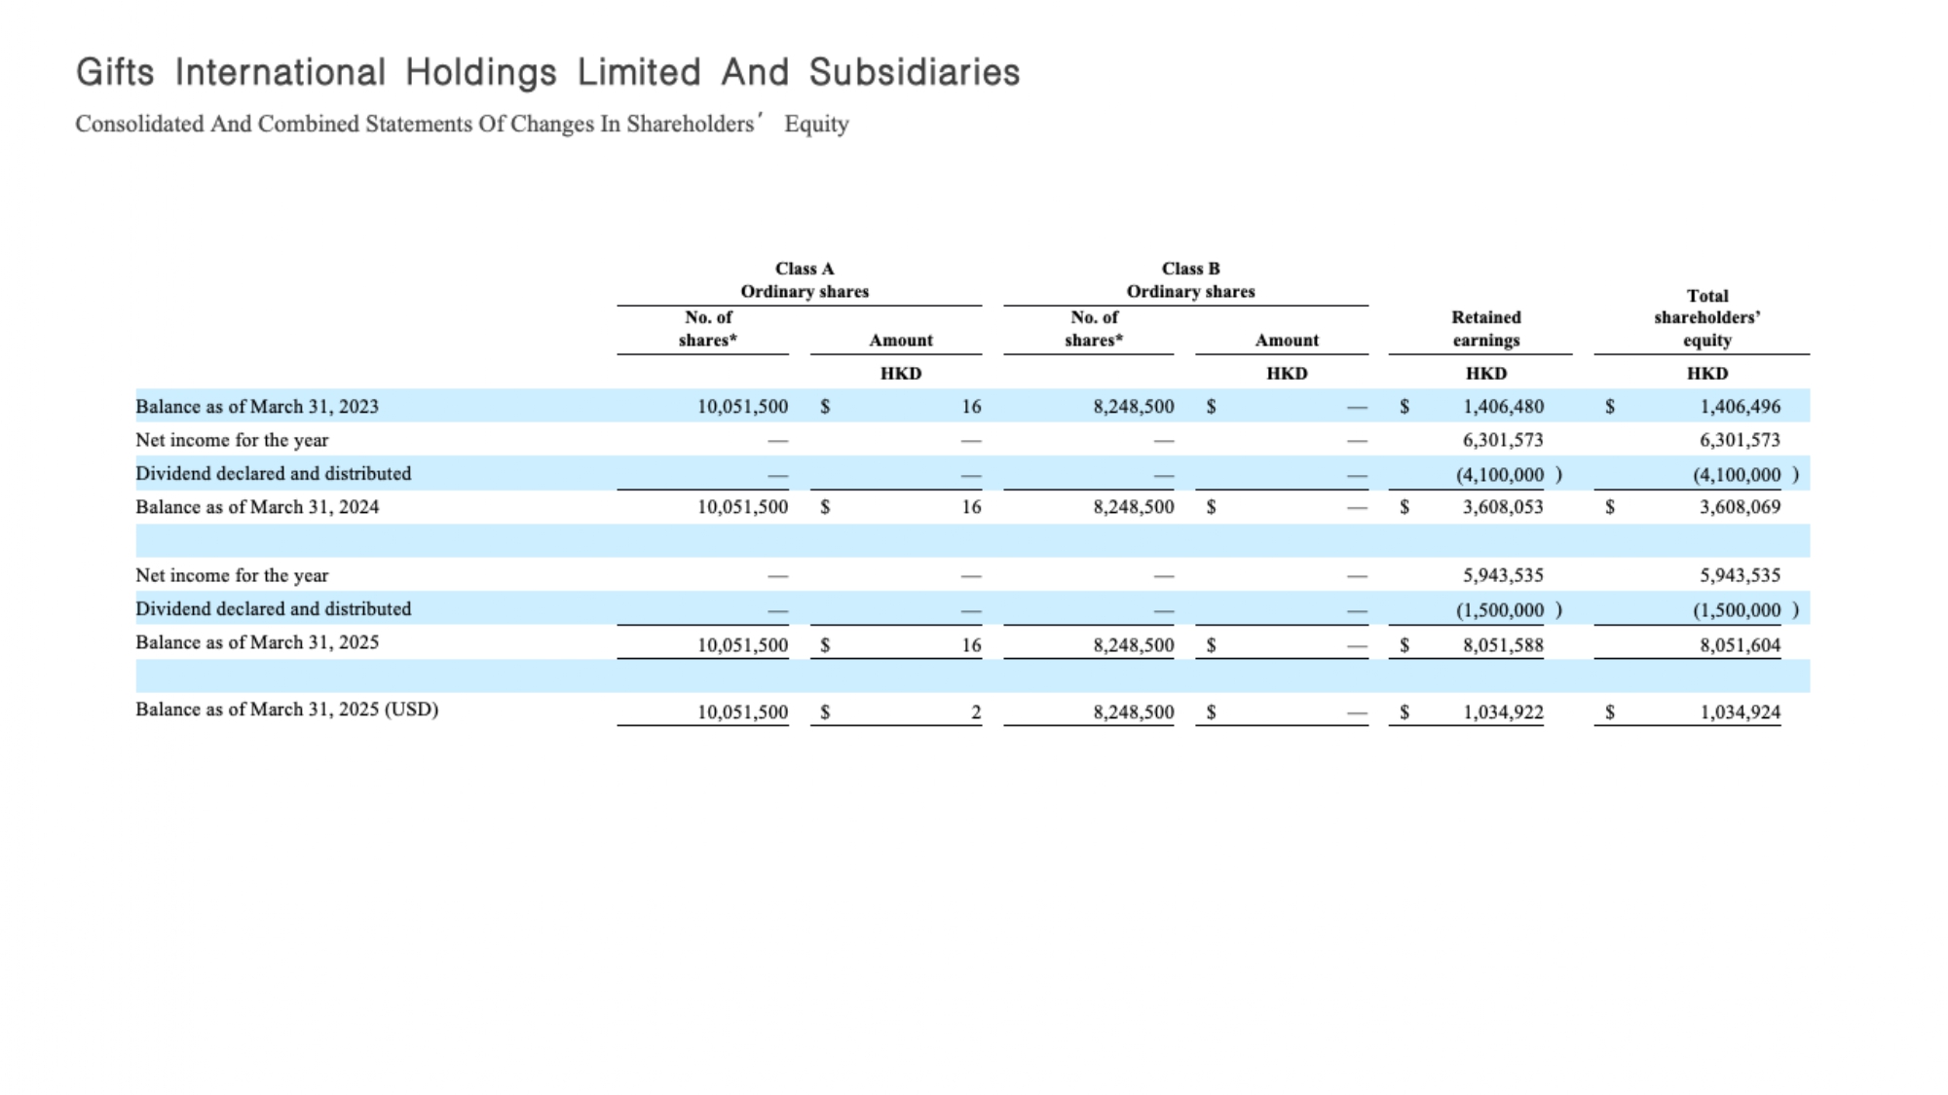Click Class A amount 2 in USD row
This screenshot has height=1095, width=1948.
coord(976,712)
